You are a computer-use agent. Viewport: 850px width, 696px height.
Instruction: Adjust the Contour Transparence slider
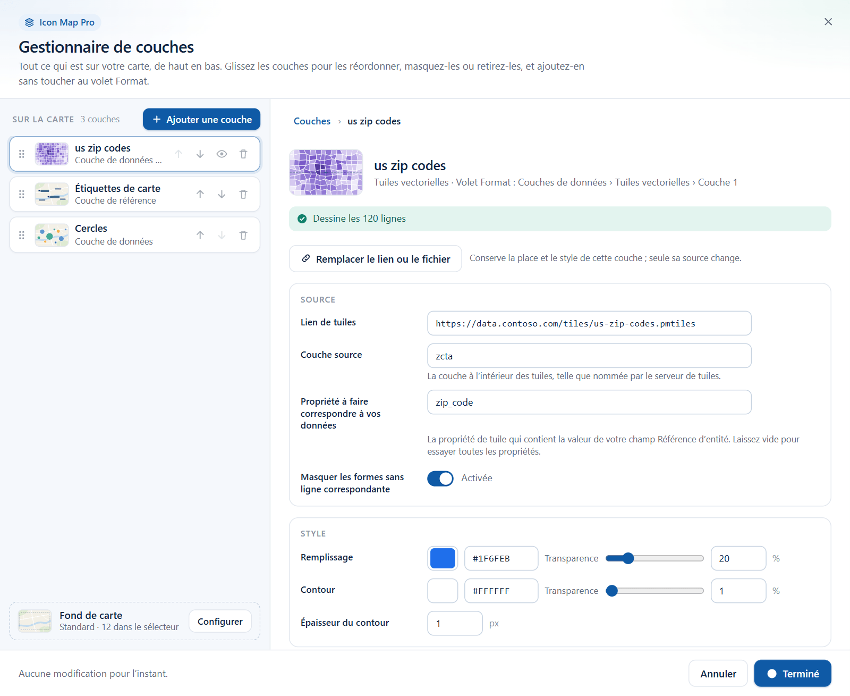click(654, 591)
